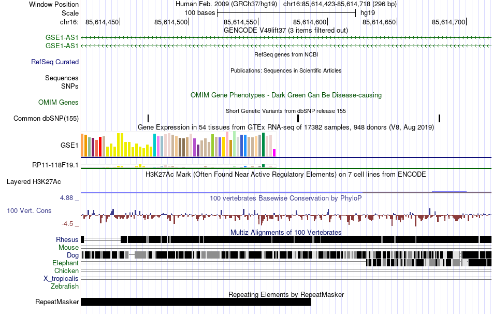This screenshot has width=492, height=314.
Task: Click the Short Genetic Variants dbSNP title
Action: (285, 111)
